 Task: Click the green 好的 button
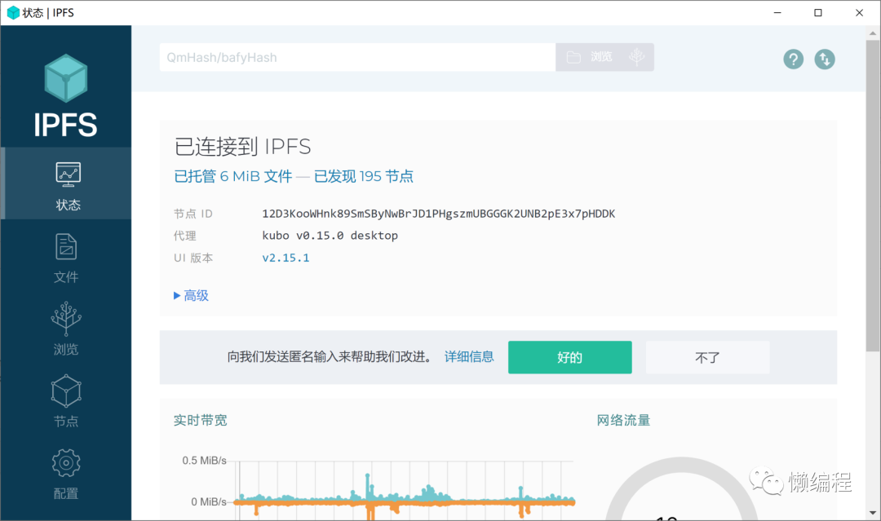pyautogui.click(x=569, y=357)
